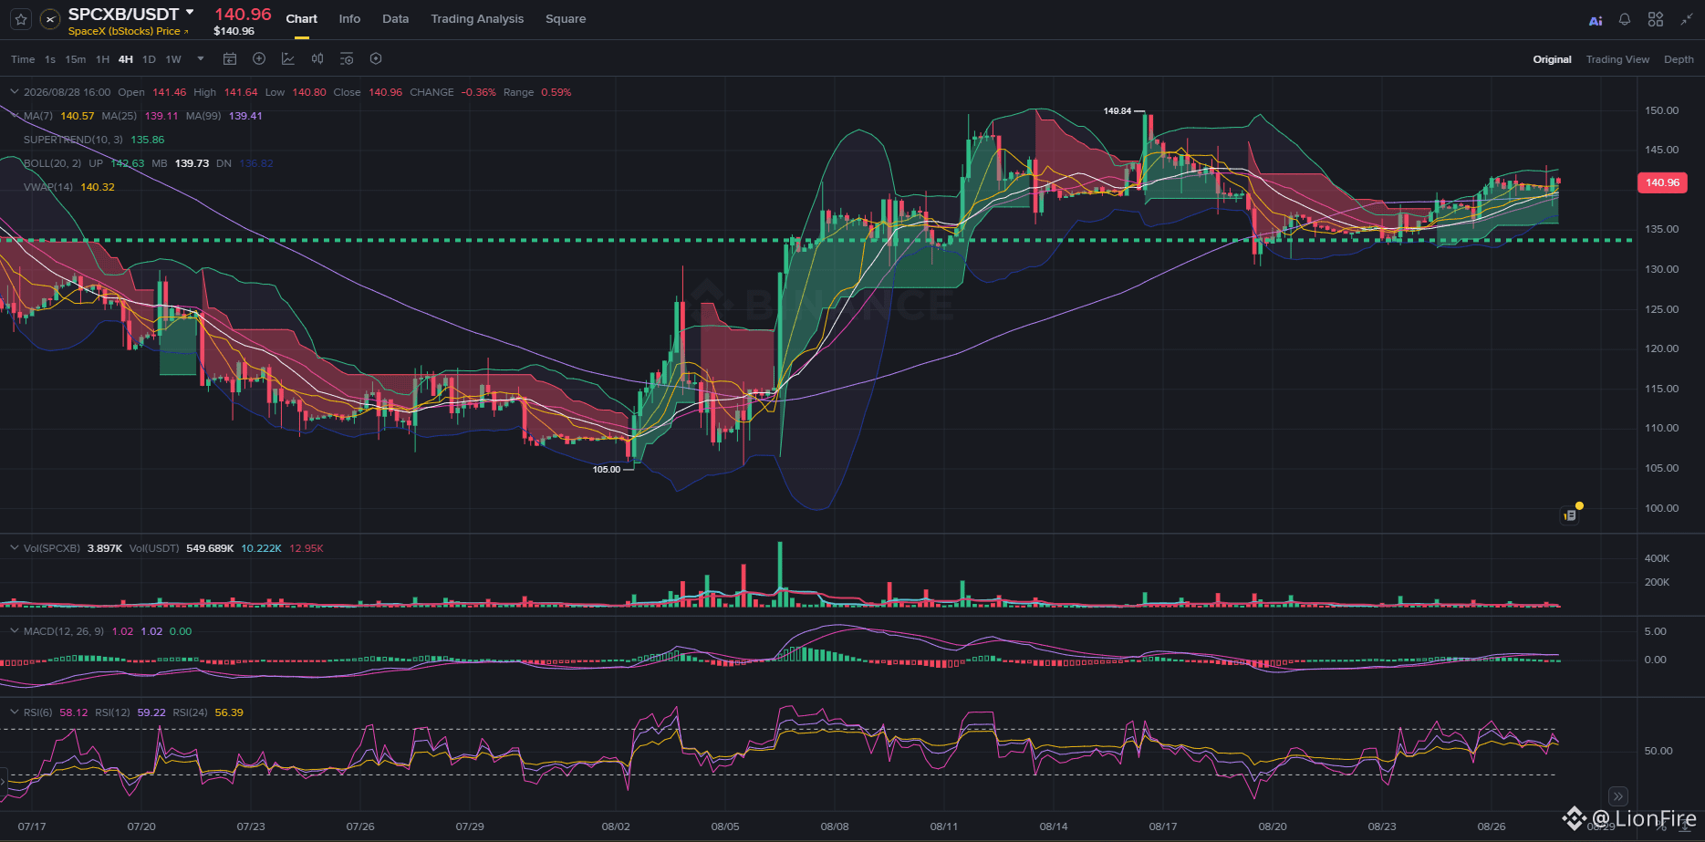Click the 400K volume axis label

coord(1657,558)
